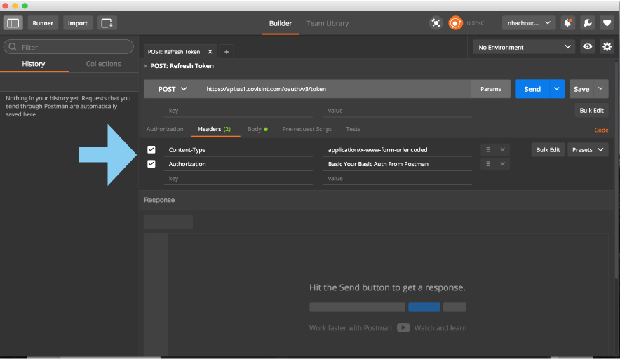Expand the No Environment dropdown
620x359 pixels.
pyautogui.click(x=523, y=47)
